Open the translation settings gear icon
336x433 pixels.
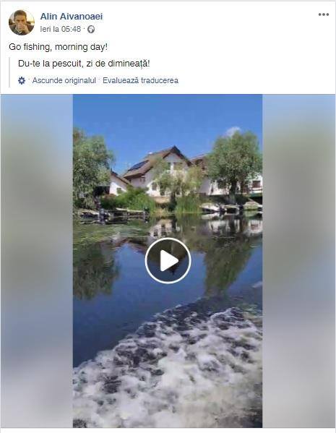pyautogui.click(x=22, y=81)
